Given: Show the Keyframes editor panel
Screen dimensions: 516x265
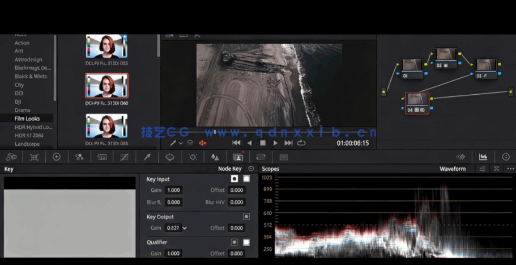Looking at the screenshot, I should click(x=460, y=157).
